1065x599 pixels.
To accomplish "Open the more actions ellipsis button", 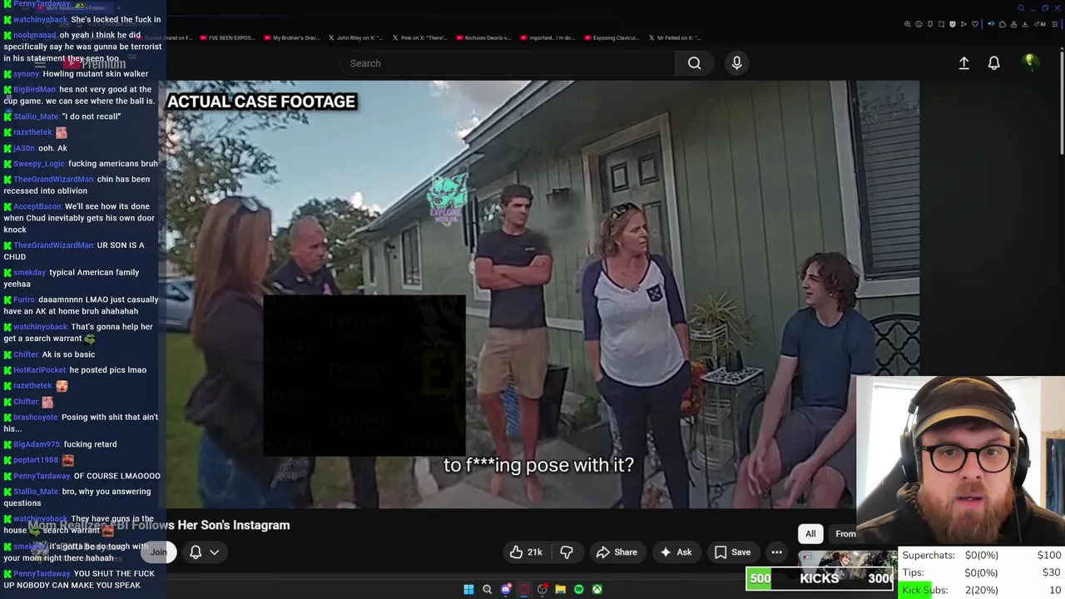I will tap(776, 552).
